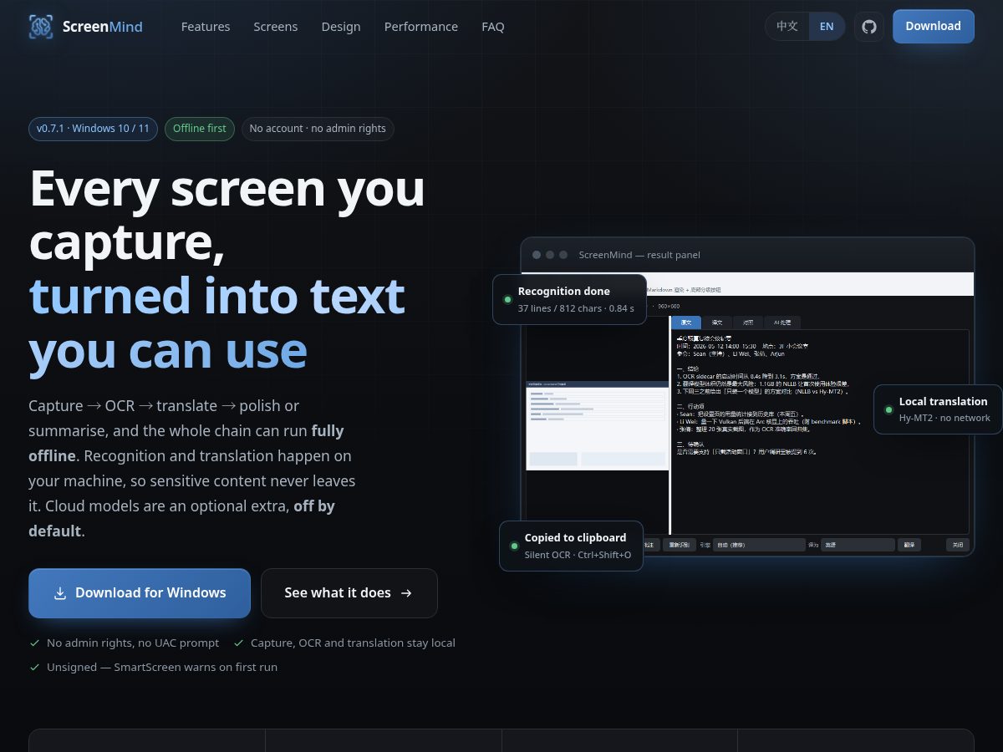The image size is (1003, 752).
Task: Click Capture, OCR and translation stay local text
Action: click(x=353, y=643)
